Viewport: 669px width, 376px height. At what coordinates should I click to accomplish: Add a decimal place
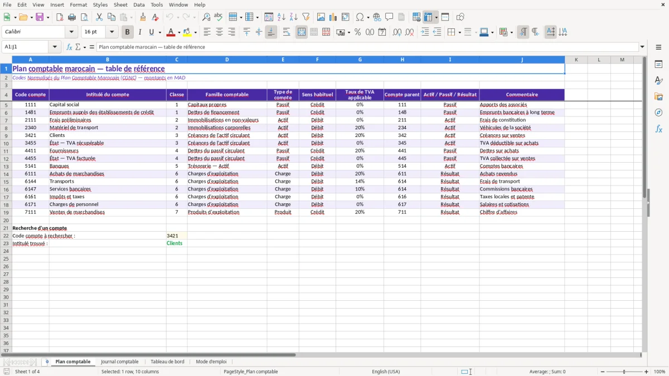(397, 32)
